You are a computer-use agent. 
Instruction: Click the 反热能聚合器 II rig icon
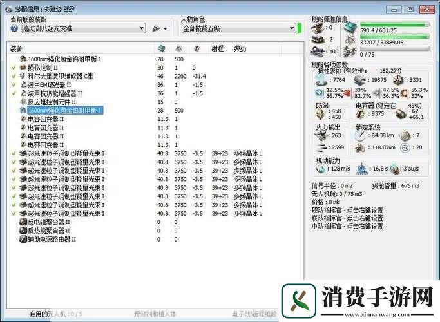point(23,230)
